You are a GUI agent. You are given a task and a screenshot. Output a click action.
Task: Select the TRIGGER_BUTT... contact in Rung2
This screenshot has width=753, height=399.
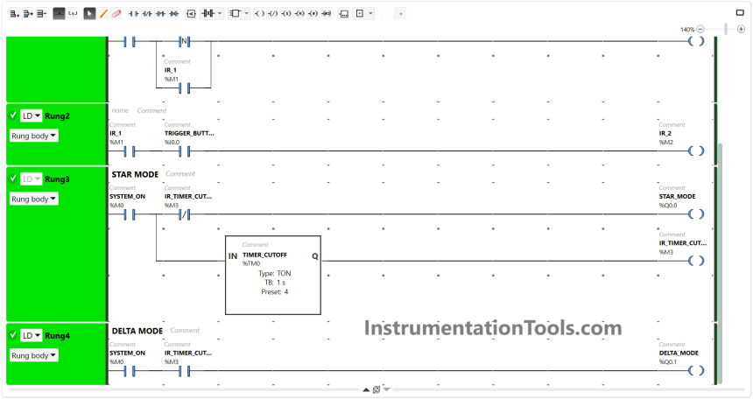coord(185,151)
